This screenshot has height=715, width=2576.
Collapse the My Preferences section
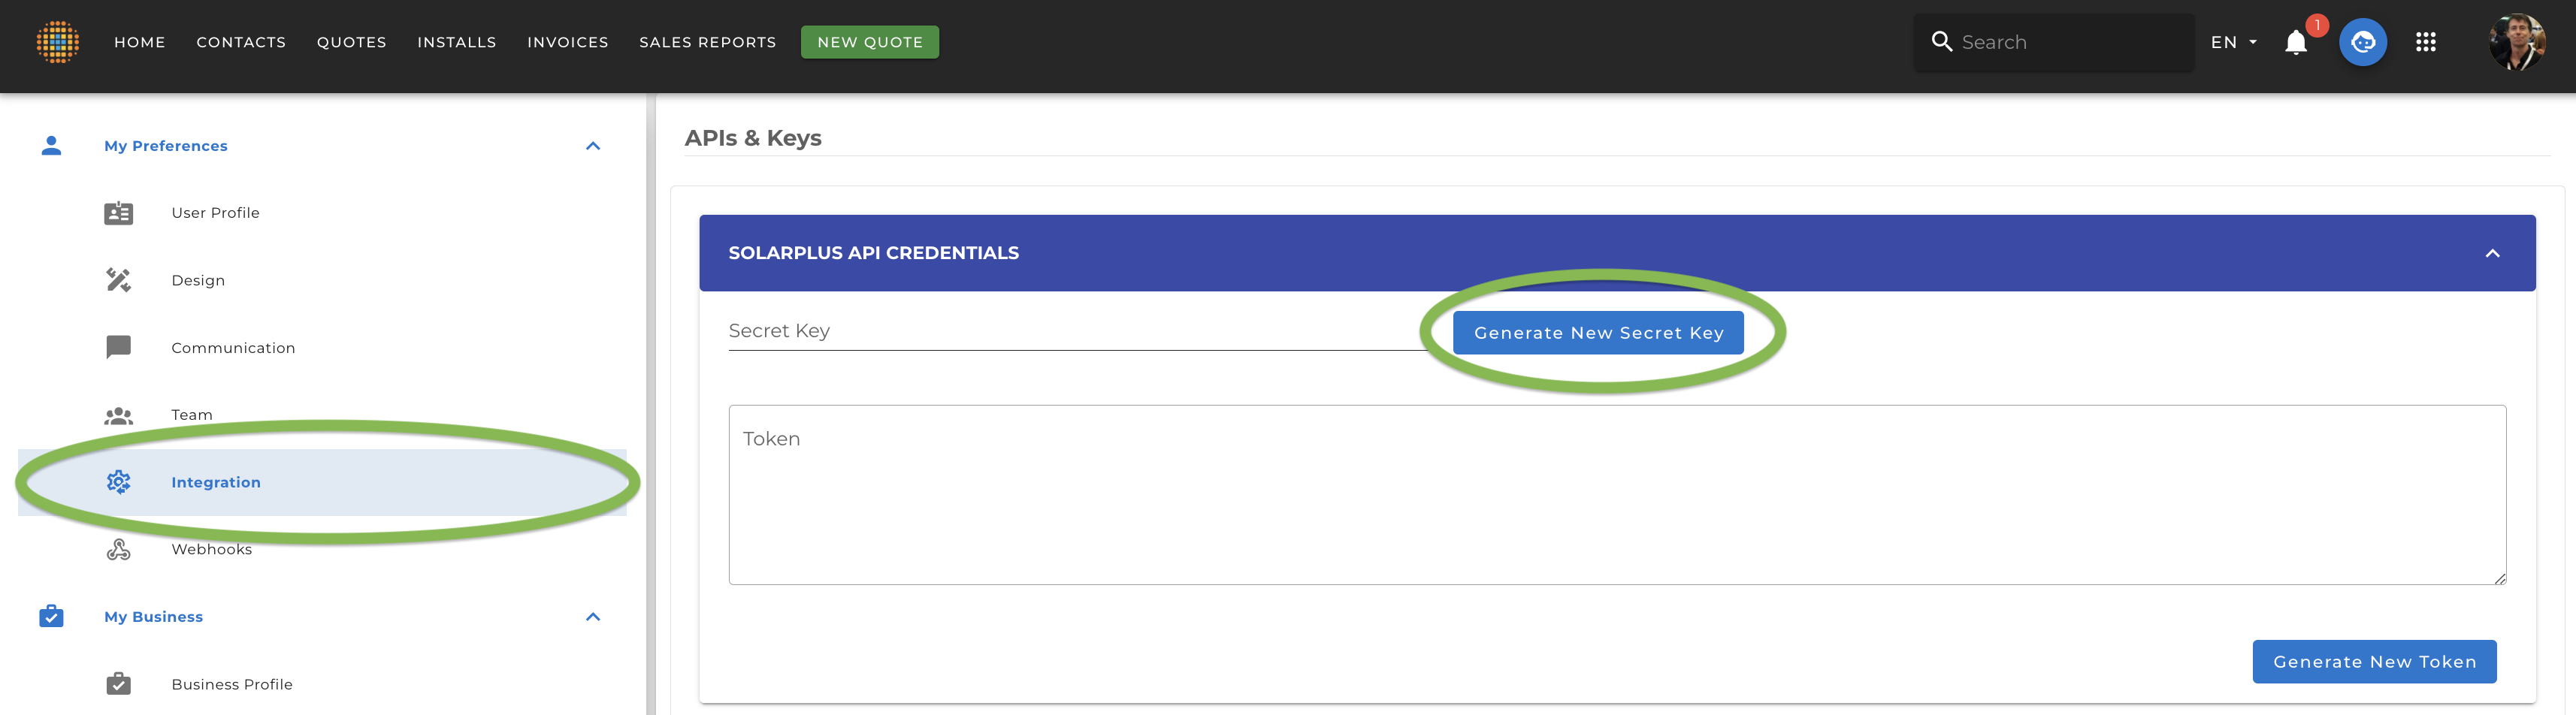(x=593, y=146)
